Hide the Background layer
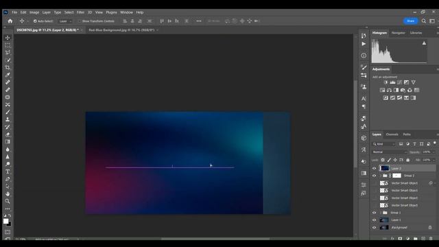Viewport: 439px width, 247px height. point(375,228)
